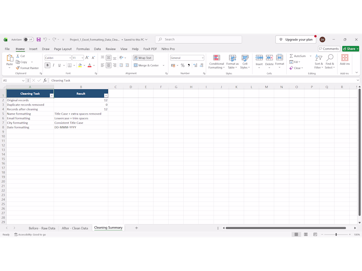Click the horizontal scrollbar

[286, 228]
